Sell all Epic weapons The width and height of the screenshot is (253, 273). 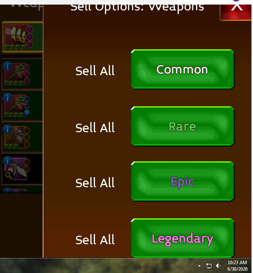pos(182,181)
